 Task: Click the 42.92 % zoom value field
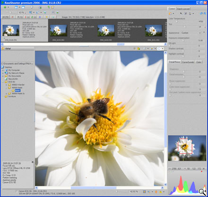[134, 192]
